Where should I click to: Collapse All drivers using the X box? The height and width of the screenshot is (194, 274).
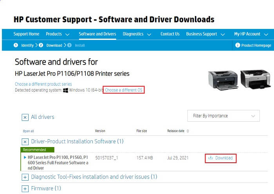25,117
